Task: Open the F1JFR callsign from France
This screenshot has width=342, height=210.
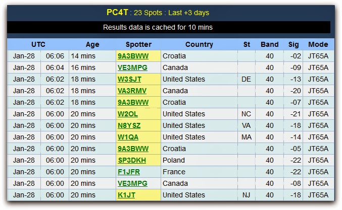Action: 129,172
